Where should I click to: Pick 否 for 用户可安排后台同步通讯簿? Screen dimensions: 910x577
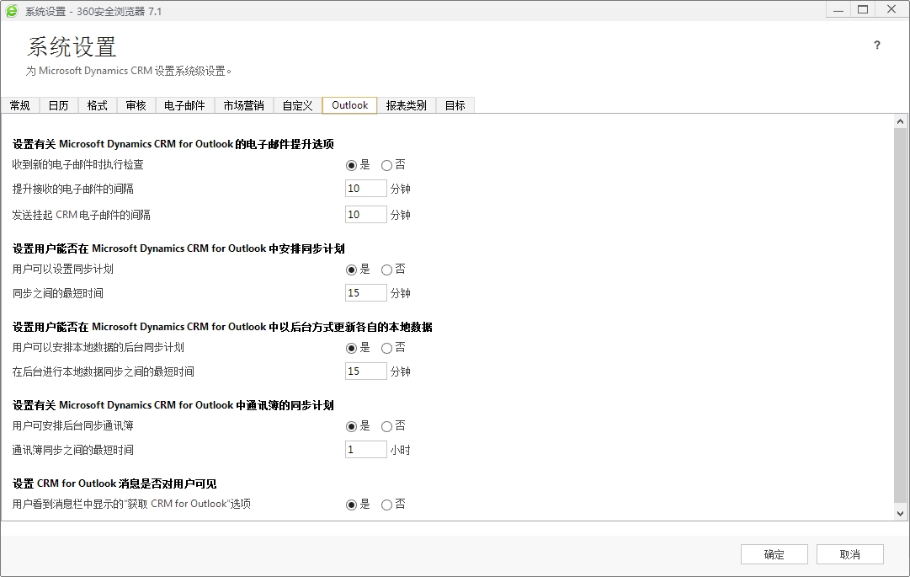pyautogui.click(x=386, y=427)
